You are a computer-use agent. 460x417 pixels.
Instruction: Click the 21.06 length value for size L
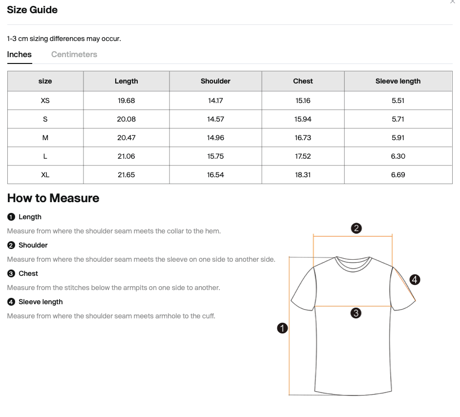[x=126, y=156]
